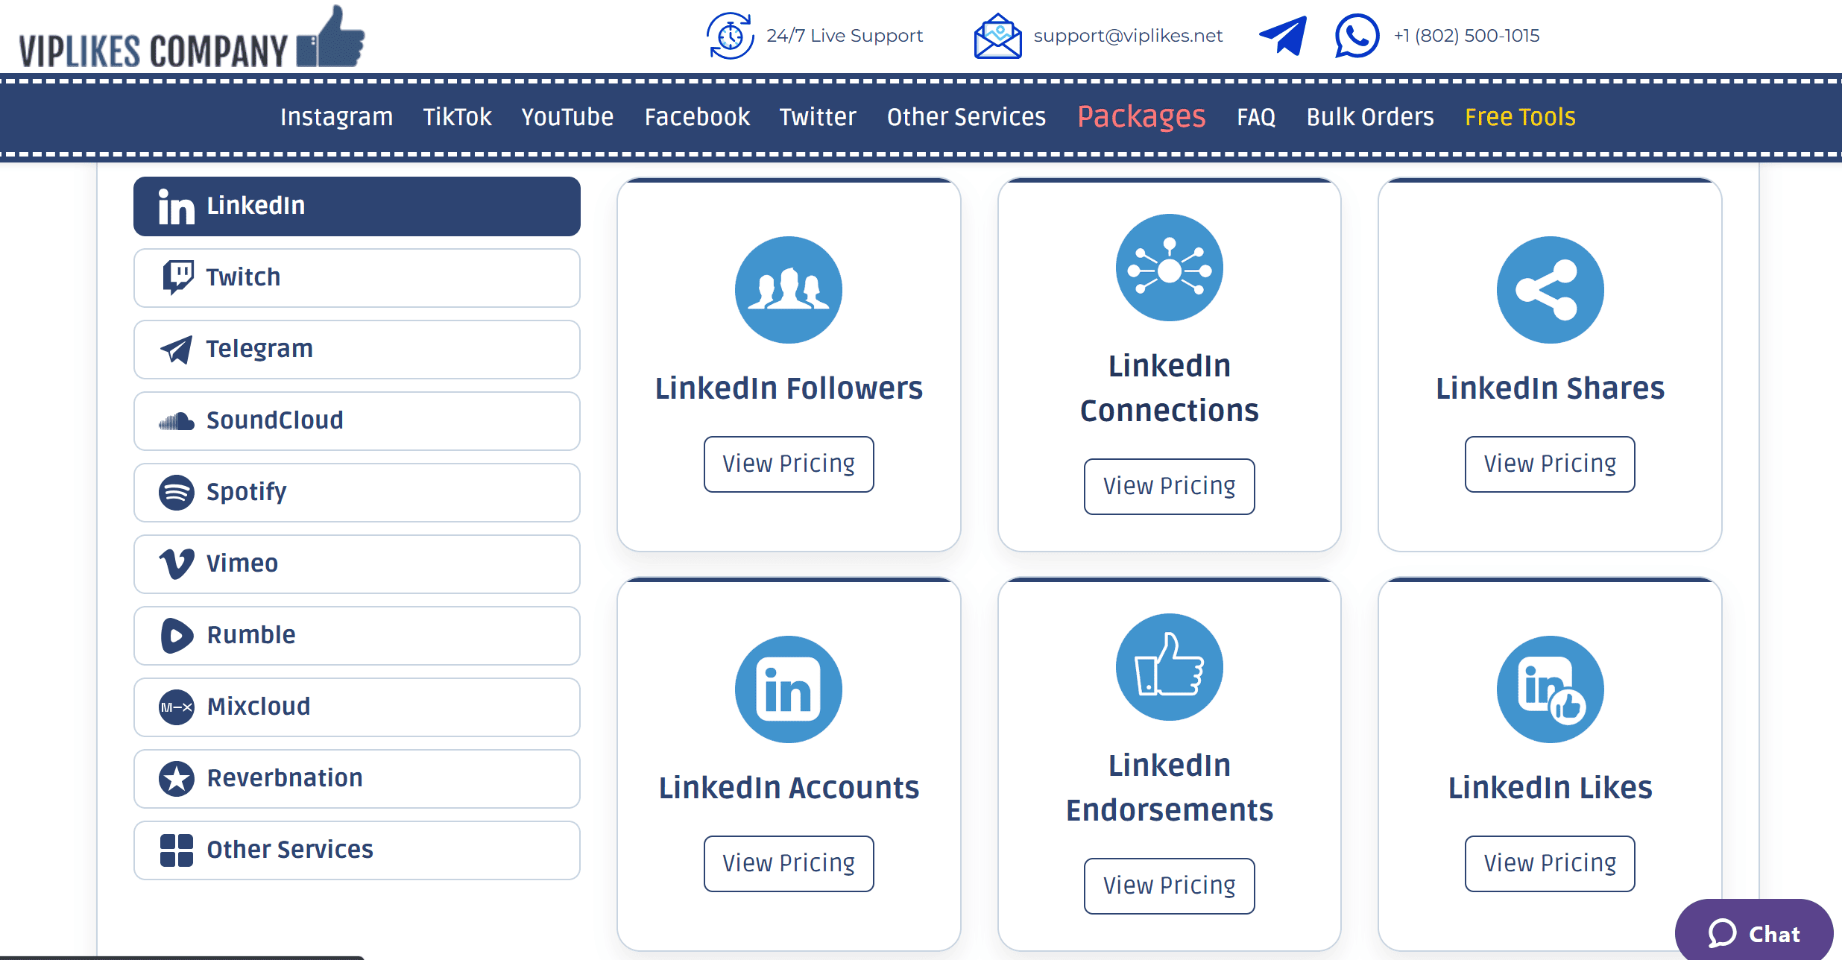Open the Other Services nav menu
This screenshot has height=960, width=1842.
coord(966,117)
